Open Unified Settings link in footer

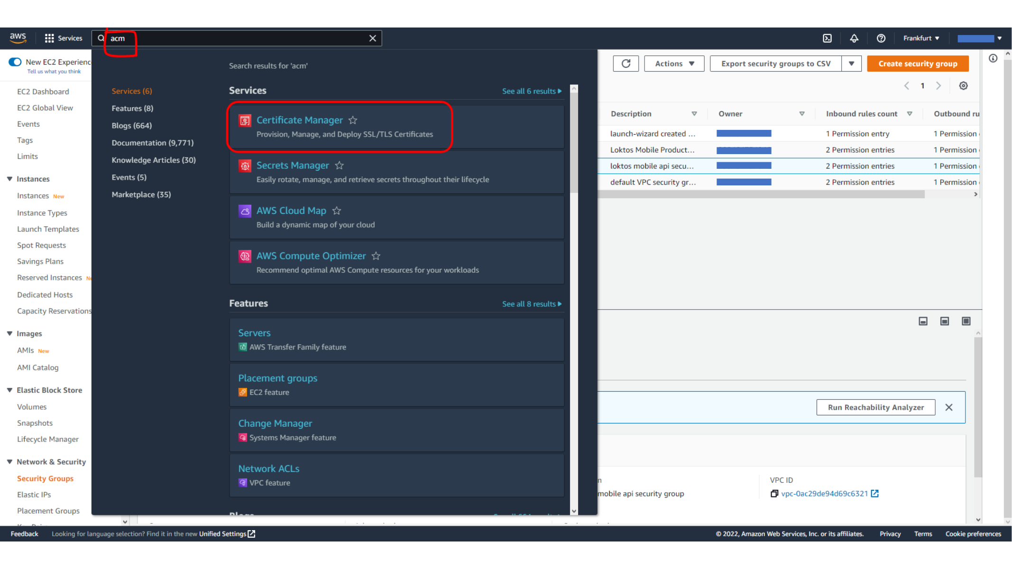(227, 534)
